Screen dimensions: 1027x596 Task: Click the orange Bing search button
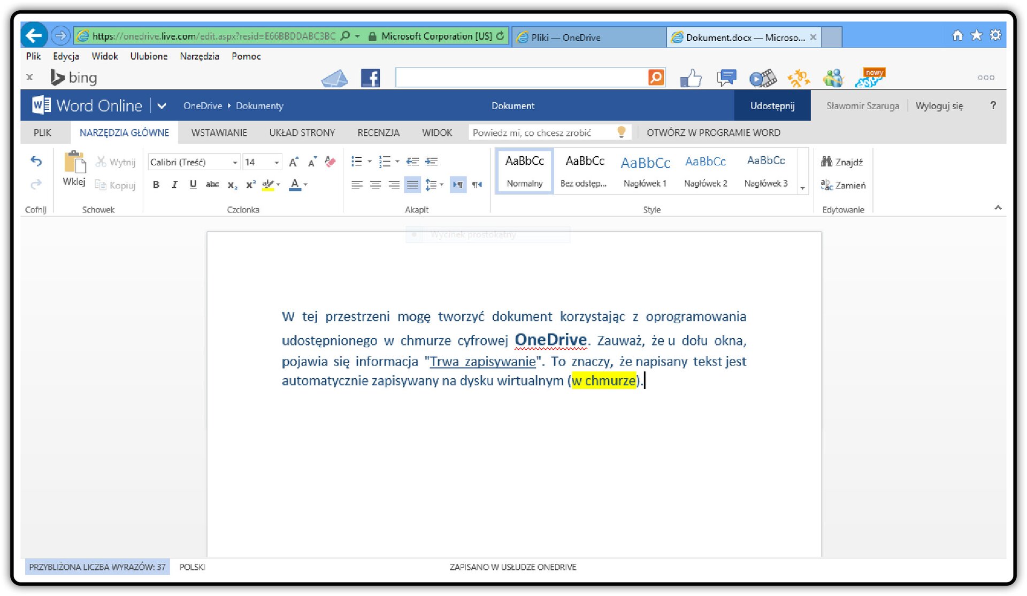(x=656, y=78)
